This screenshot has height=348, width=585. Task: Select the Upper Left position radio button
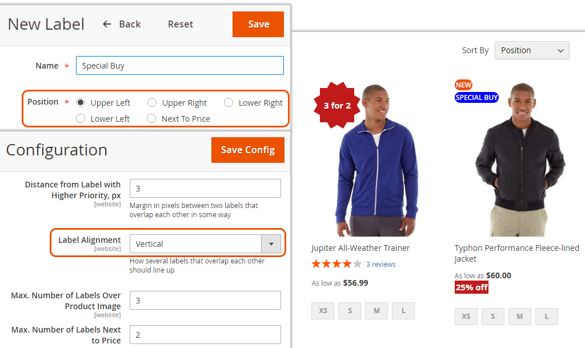tap(81, 102)
